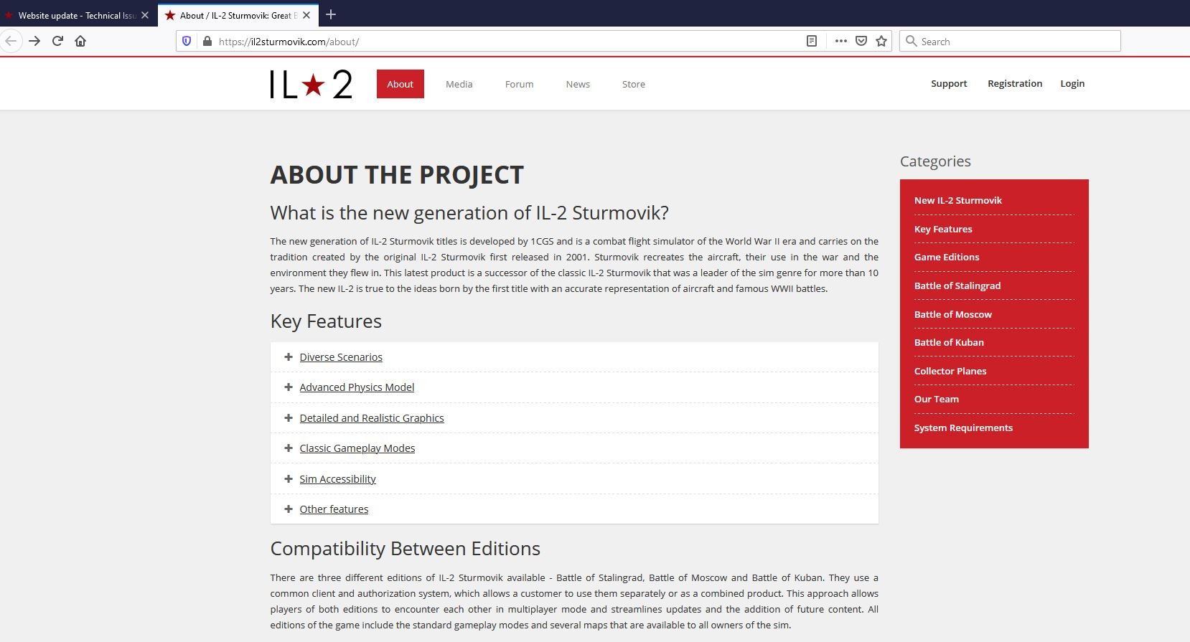Close the Website update tab

click(145, 15)
